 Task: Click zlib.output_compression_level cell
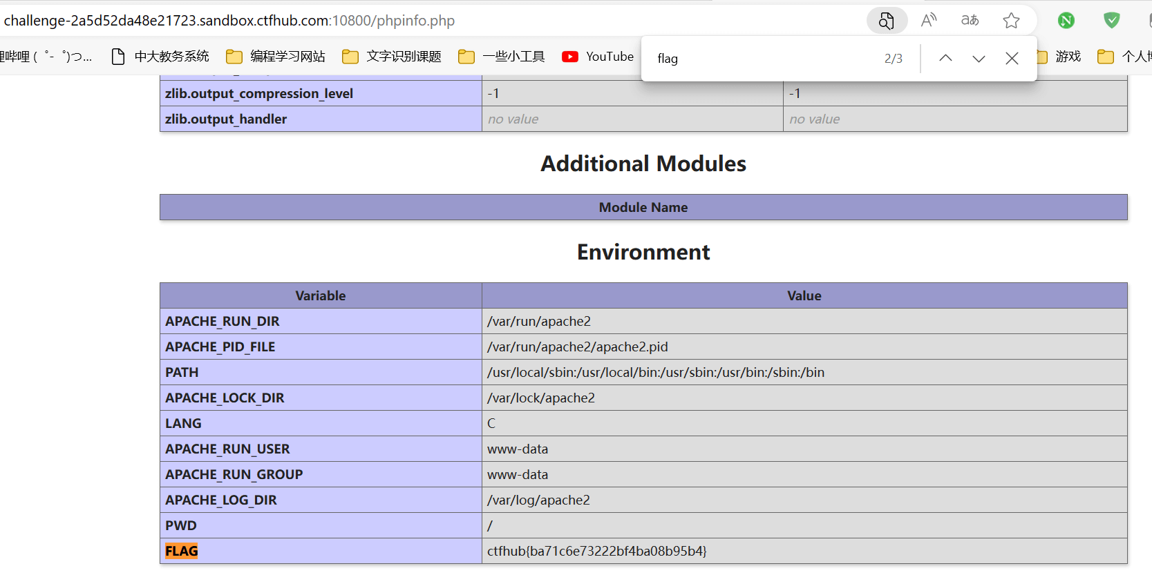(x=321, y=93)
